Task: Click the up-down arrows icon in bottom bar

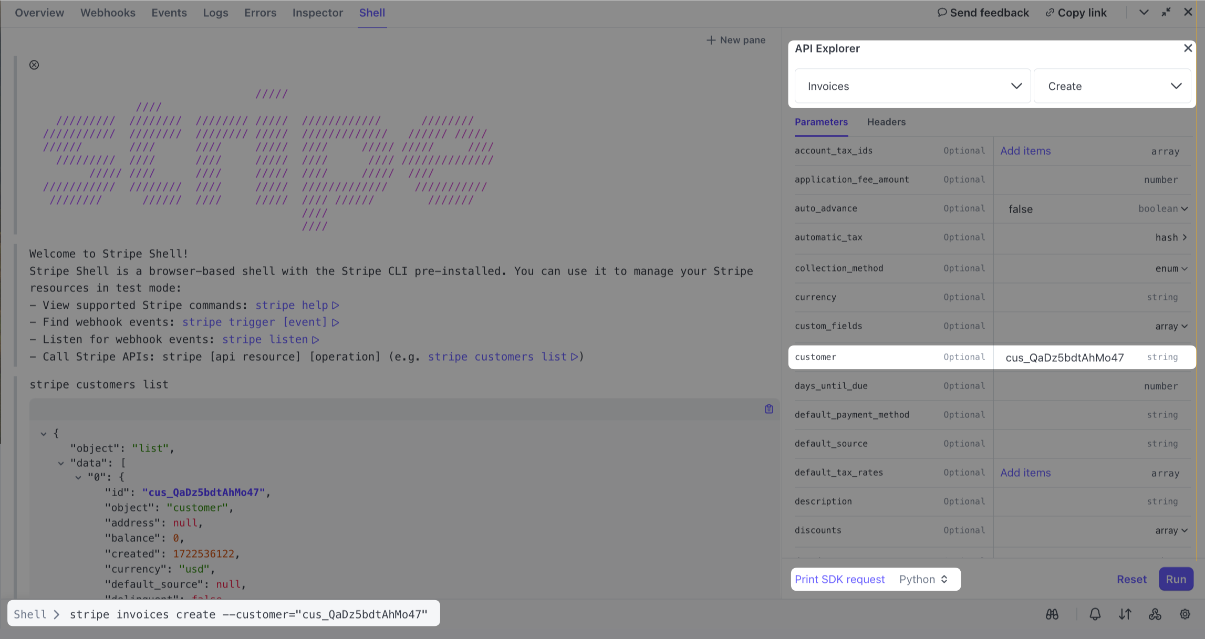Action: [x=1125, y=614]
